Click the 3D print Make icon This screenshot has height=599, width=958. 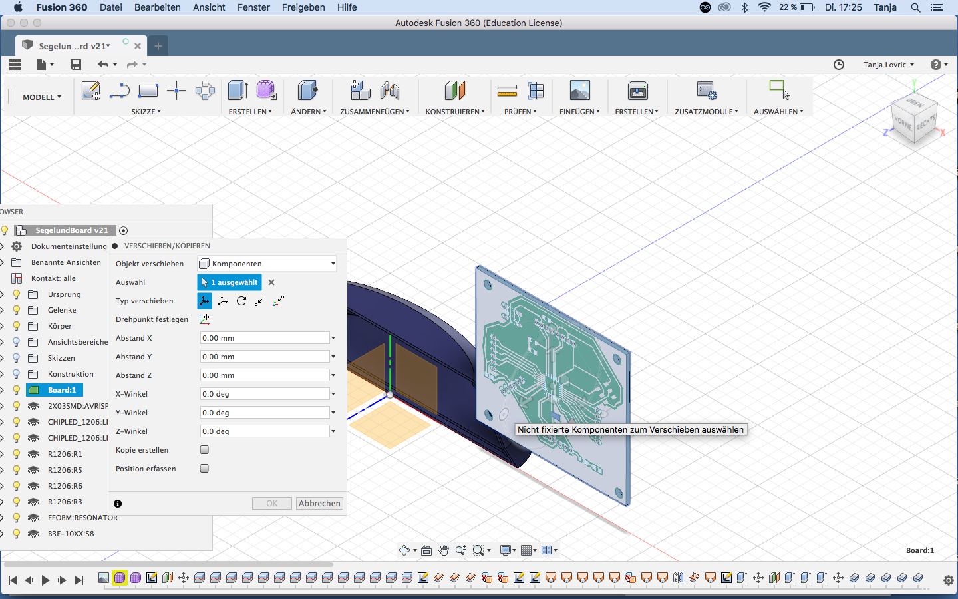638,91
